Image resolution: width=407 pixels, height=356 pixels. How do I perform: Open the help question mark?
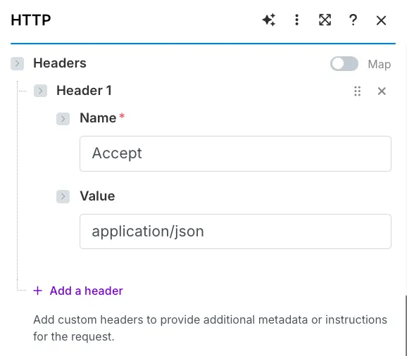(353, 20)
